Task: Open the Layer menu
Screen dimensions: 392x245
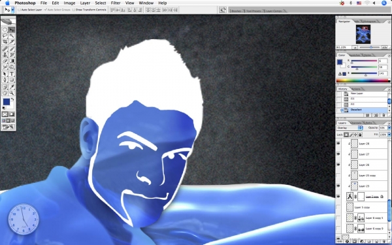Action: (x=85, y=3)
